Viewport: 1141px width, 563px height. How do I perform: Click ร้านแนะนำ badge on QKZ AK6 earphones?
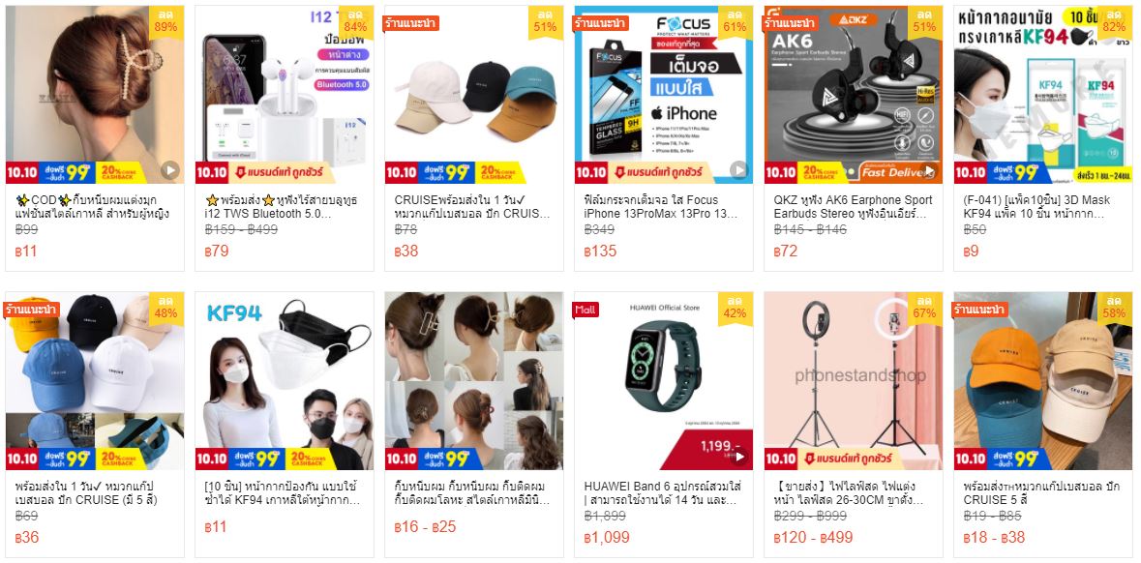point(791,22)
